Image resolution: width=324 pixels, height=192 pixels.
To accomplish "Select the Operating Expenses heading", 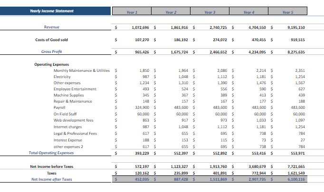I will tap(51, 64).
